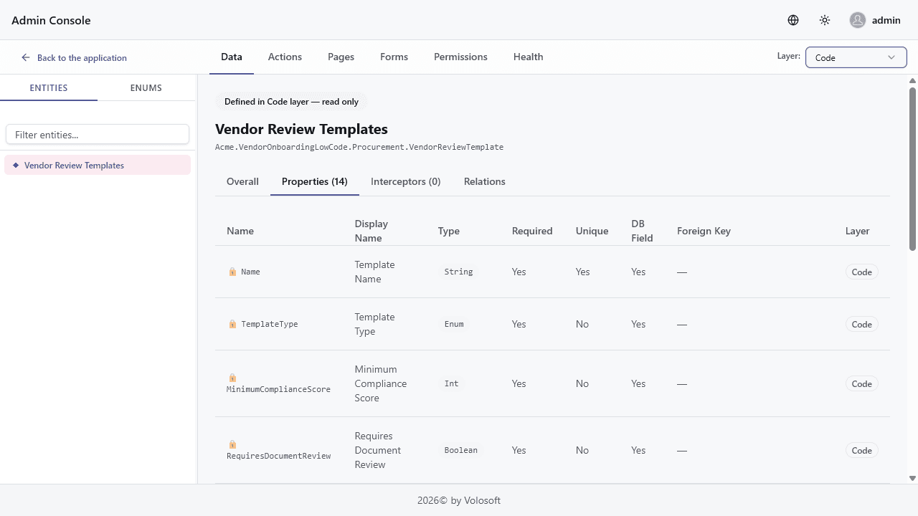Click the String type tag
The width and height of the screenshot is (918, 516).
coord(458,272)
